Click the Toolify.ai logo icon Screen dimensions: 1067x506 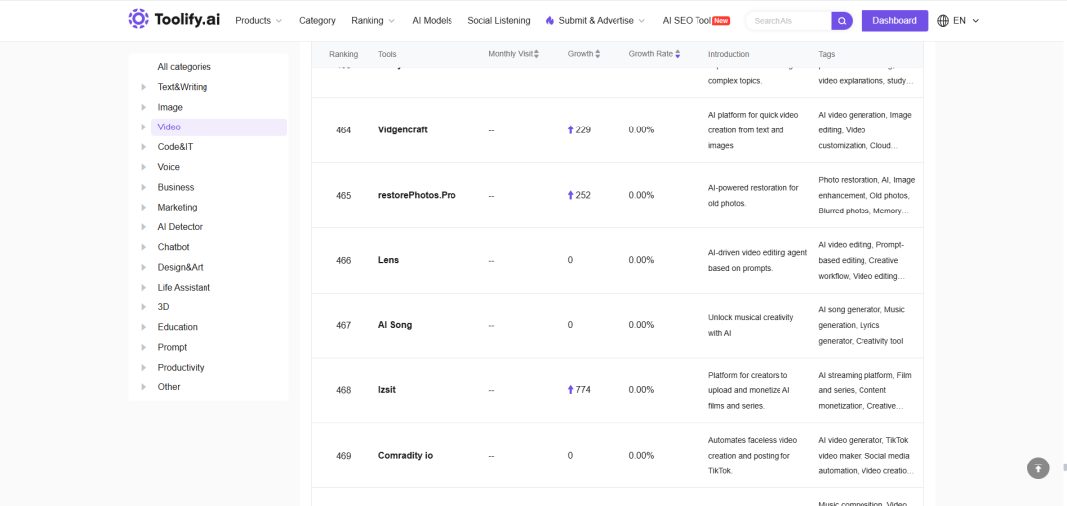point(138,20)
